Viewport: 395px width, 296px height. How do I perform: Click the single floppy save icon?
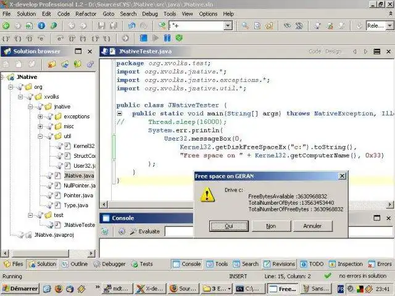(x=101, y=26)
